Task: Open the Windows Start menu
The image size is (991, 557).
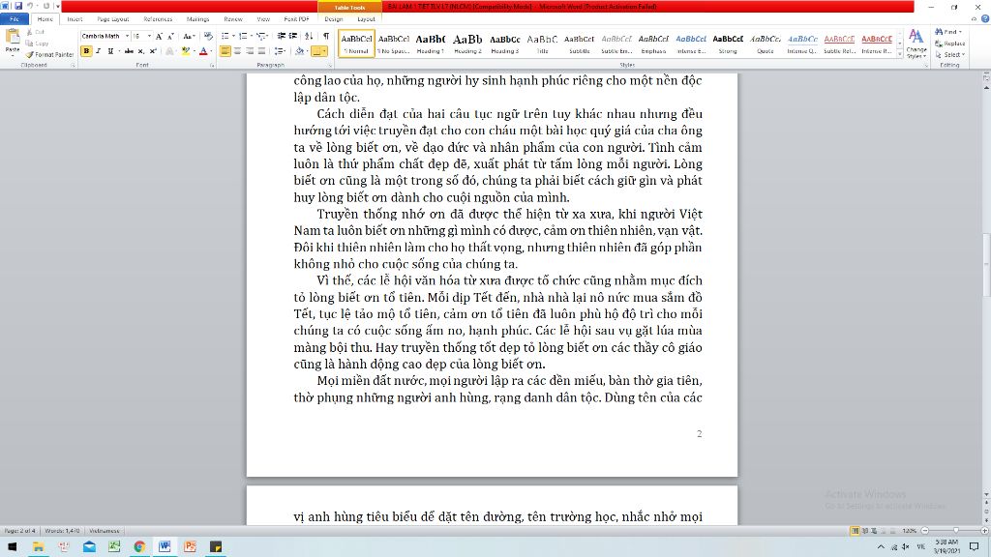Action: [12, 547]
